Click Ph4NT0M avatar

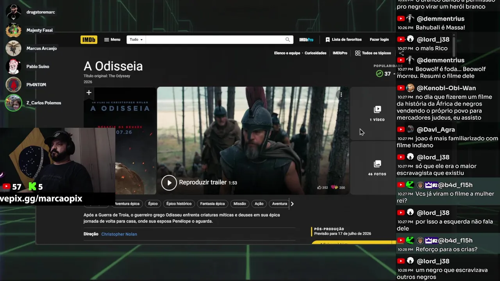pyautogui.click(x=13, y=85)
